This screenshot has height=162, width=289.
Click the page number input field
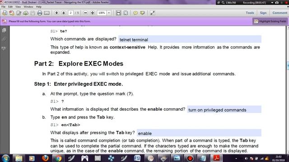[70, 13]
